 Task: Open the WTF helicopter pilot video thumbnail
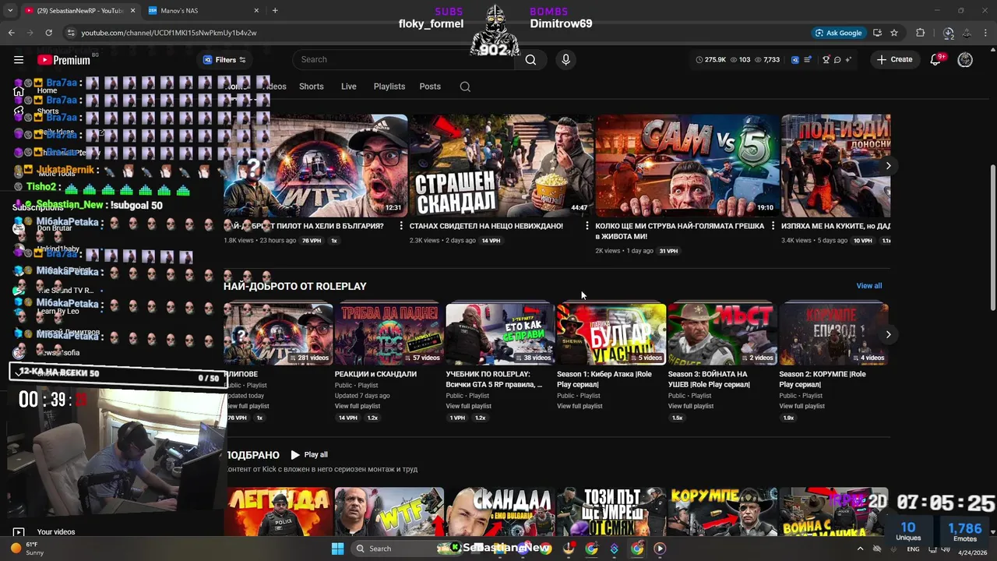315,166
